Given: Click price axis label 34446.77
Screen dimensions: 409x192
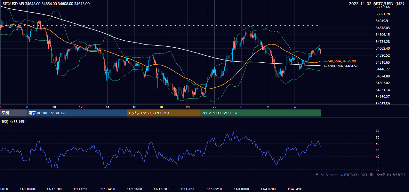Looking at the screenshot, I should [382, 69].
